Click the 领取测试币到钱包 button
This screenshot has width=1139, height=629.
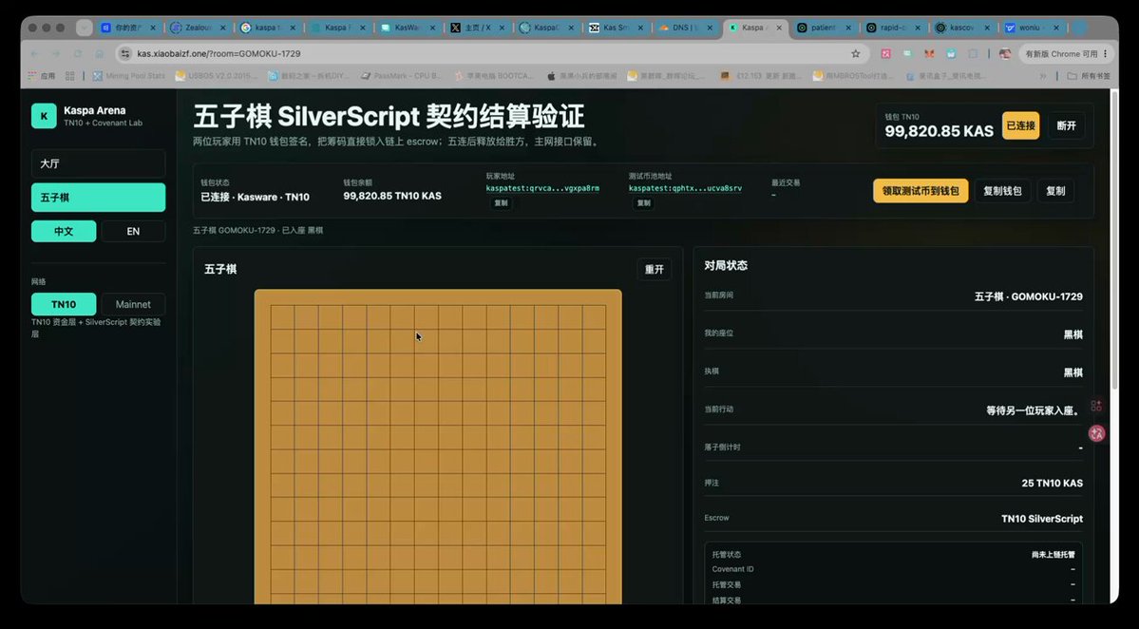[x=921, y=191]
